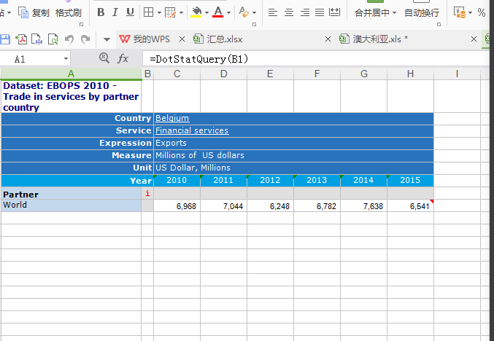This screenshot has height=341, width=494.
Task: Click the center align icon
Action: (288, 12)
